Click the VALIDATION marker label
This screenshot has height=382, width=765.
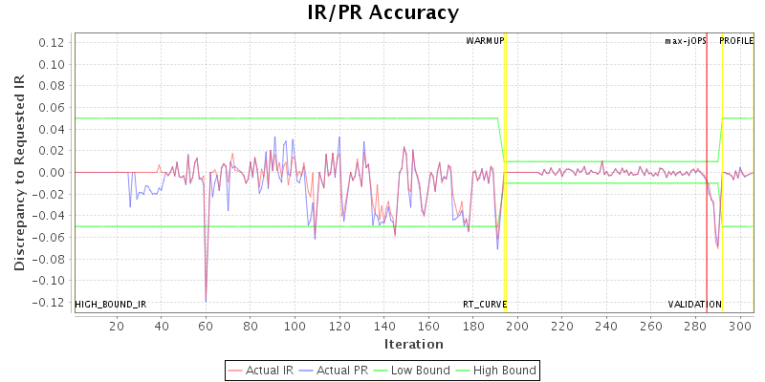(x=694, y=305)
